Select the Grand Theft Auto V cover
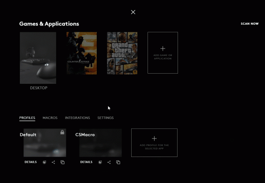Image resolution: width=265 pixels, height=183 pixels. pos(122,53)
